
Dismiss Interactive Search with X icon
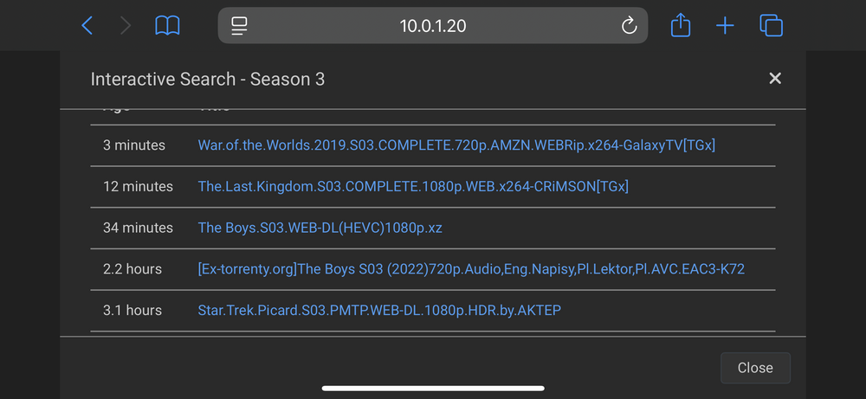pyautogui.click(x=775, y=79)
